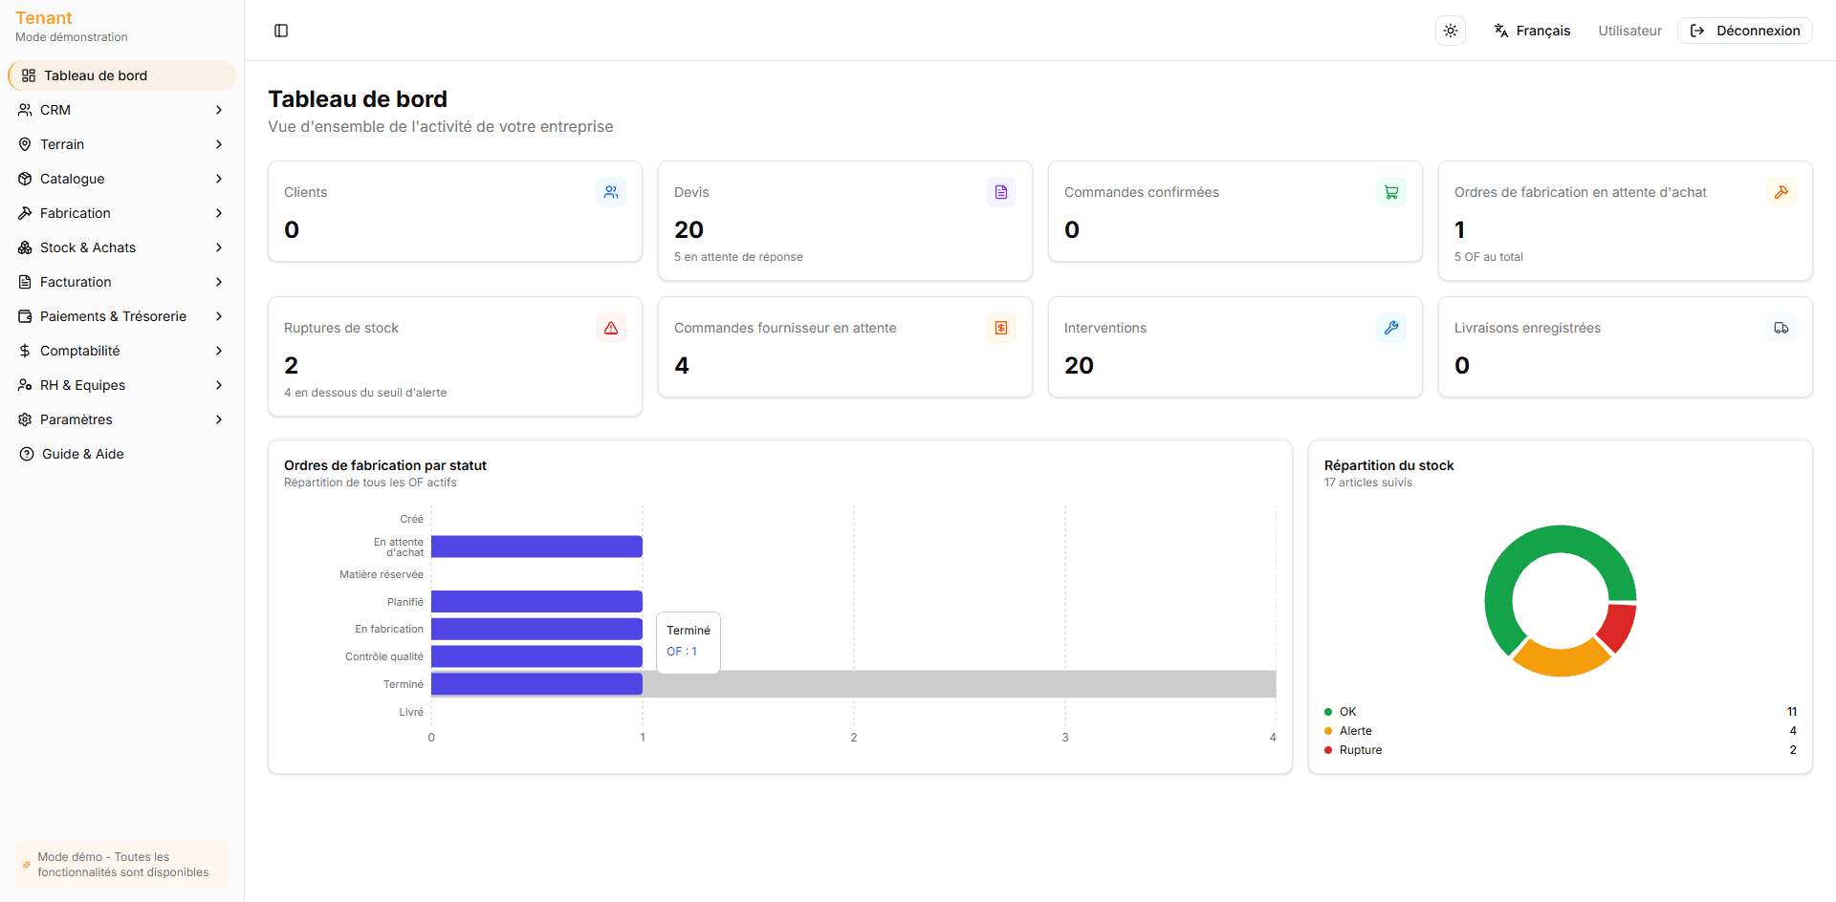Expand the Paramètres chevron
This screenshot has height=902, width=1836.
(x=219, y=419)
